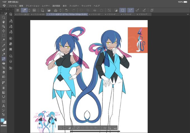Click the Undo arrow in command bar
The image size is (190, 133).
coord(67,10)
